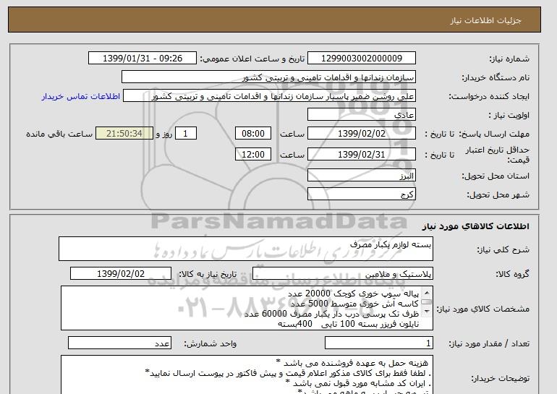The image size is (557, 394).
Task: Click the جزئیات اطلاعات نیاز header title
Action: (x=485, y=20)
